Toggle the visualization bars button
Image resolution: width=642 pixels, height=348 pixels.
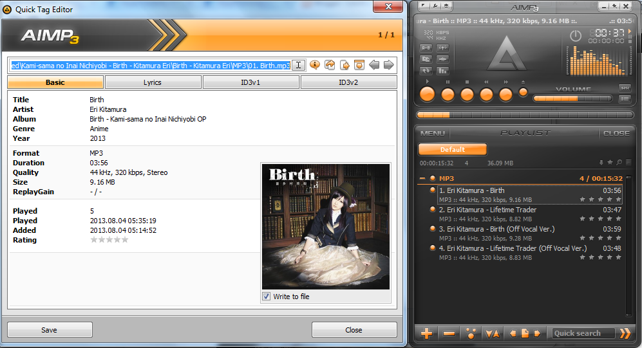(442, 71)
